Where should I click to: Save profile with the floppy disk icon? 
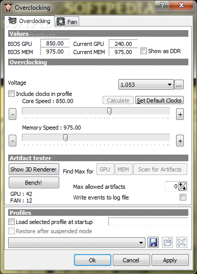click(x=153, y=242)
